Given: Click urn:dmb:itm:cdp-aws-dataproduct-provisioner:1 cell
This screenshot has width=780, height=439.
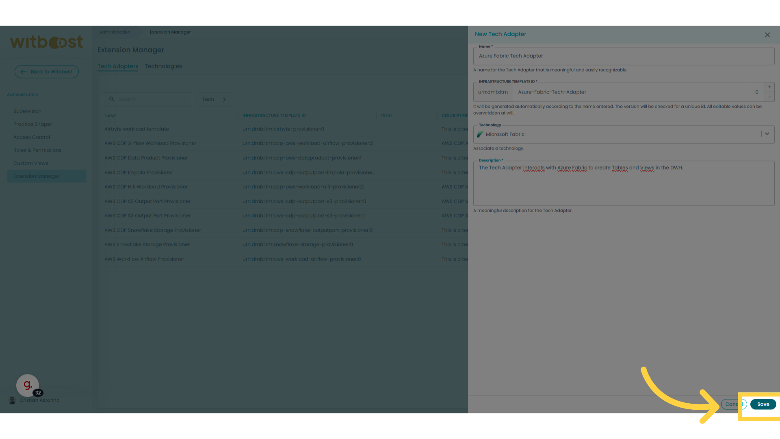Looking at the screenshot, I should tap(302, 158).
